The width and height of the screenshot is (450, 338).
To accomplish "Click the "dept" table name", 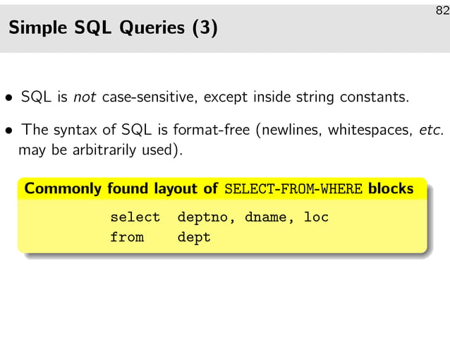I will pos(194,238).
